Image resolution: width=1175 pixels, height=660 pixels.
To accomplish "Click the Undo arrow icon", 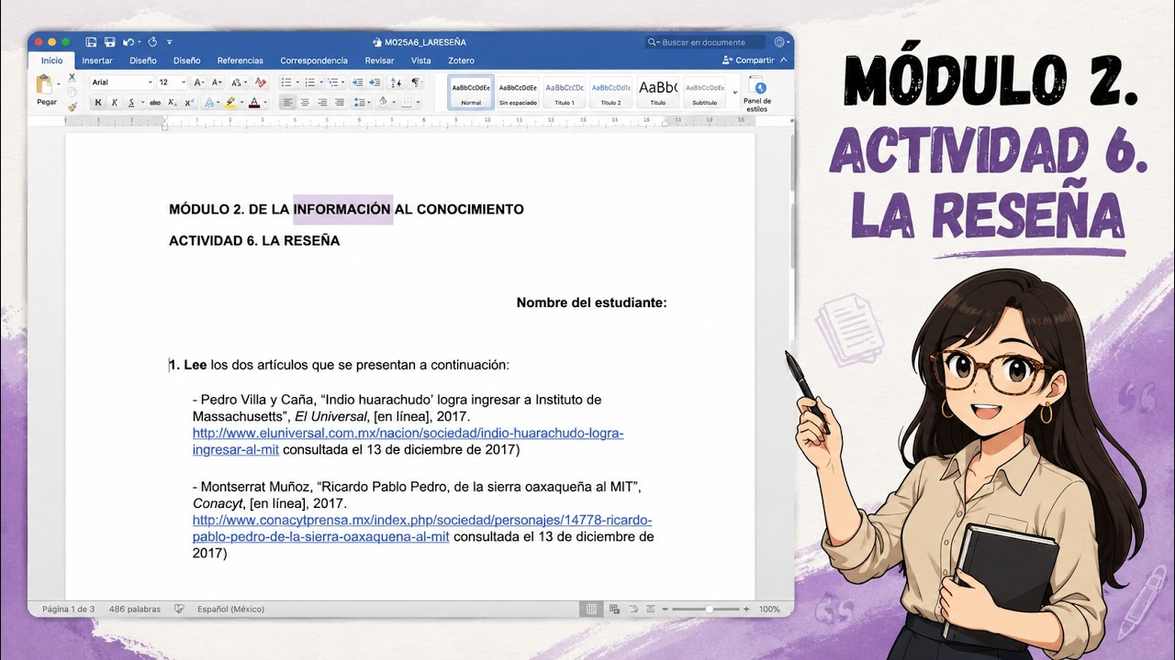I will (x=128, y=42).
